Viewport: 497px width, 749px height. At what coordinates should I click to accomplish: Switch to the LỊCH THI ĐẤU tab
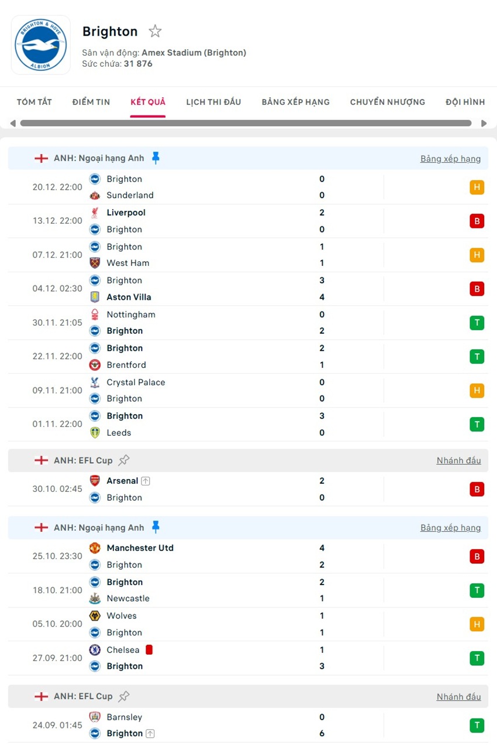213,101
